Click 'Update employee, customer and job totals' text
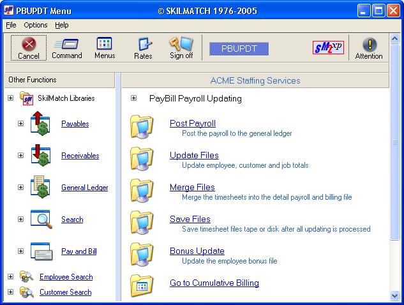Image resolution: width=404 pixels, height=305 pixels. pos(245,165)
